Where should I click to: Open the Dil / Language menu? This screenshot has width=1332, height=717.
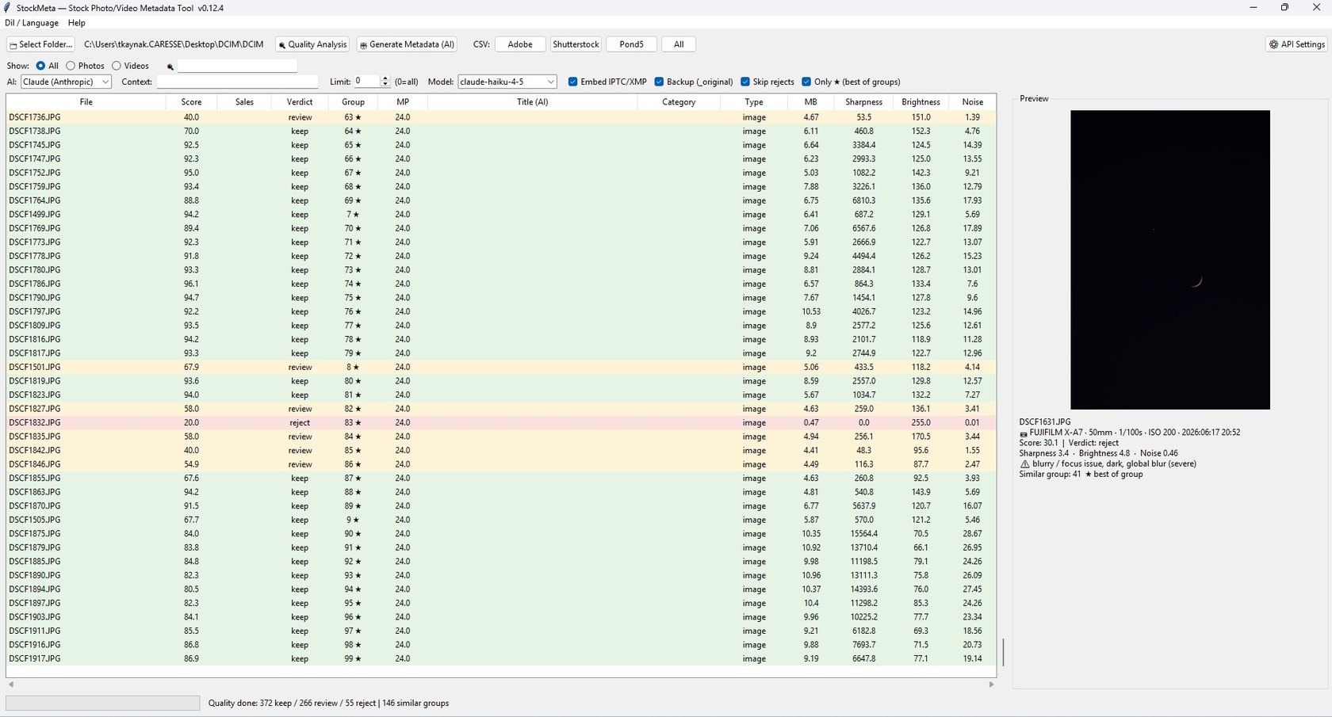(32, 23)
